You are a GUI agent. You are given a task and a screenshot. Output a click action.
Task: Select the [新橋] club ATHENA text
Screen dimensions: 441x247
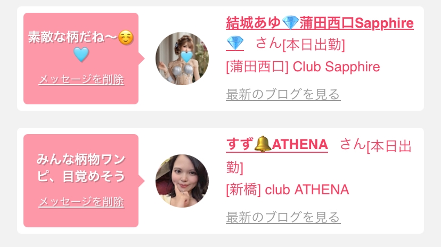coord(288,190)
